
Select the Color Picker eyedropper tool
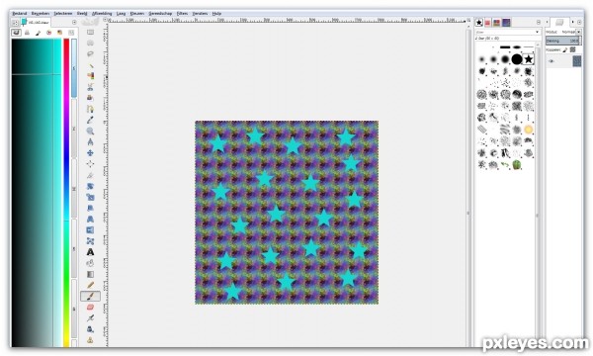[x=90, y=120]
